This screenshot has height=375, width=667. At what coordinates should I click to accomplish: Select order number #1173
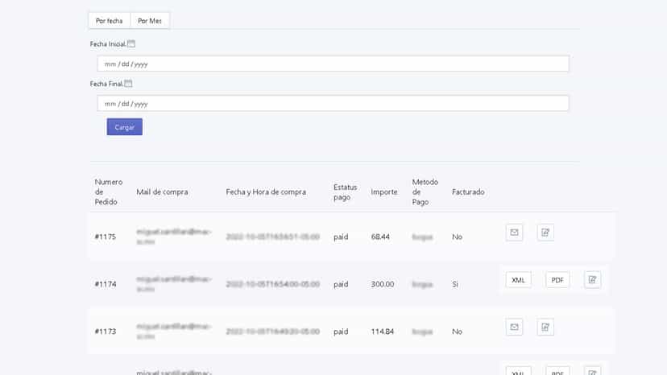coord(105,332)
